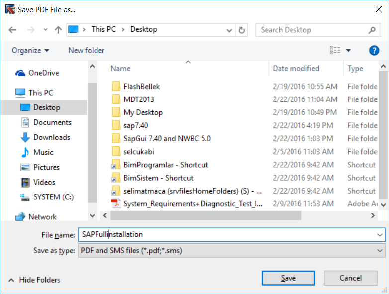Image resolution: width=389 pixels, height=294 pixels.
Task: Click the navigation pane scroll down arrow
Action: [x=93, y=215]
